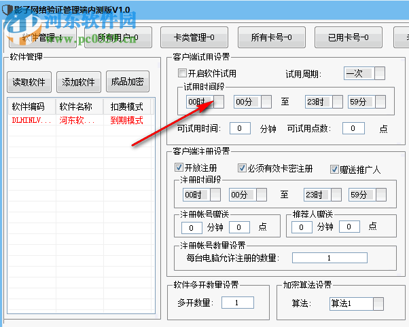409x327 pixels.
Task: Click 每台电脑允许注册的数量 input field
Action: coord(330,258)
